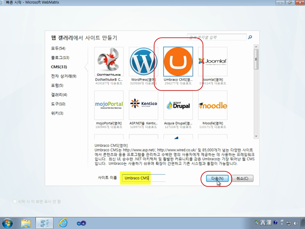Open the 블로그(13) category
This screenshot has height=229, width=305.
coord(60,58)
